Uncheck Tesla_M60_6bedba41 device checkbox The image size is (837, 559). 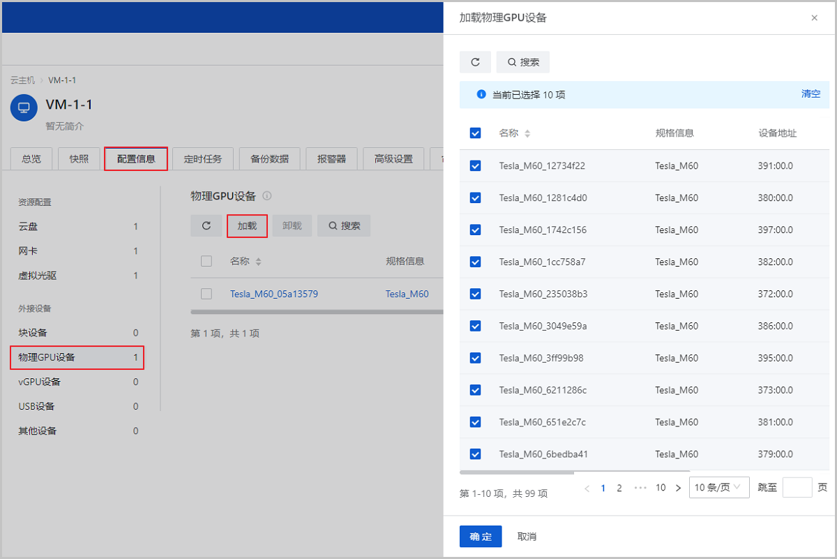click(476, 454)
